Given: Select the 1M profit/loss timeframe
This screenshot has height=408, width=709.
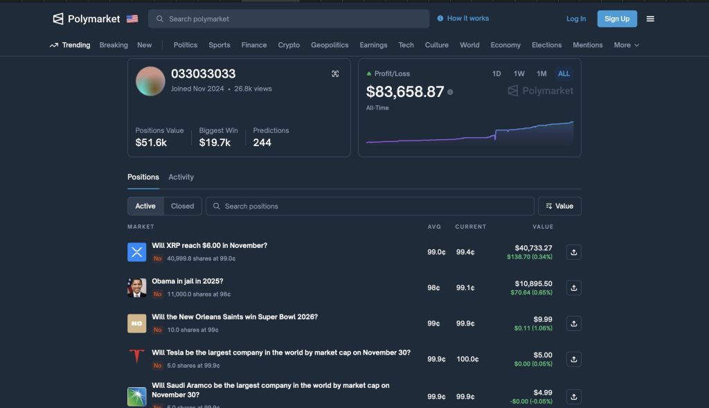Looking at the screenshot, I should (x=541, y=73).
